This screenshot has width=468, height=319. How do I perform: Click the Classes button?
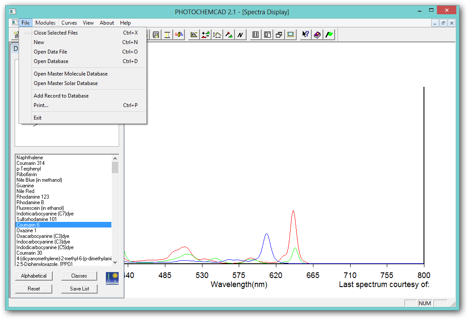[79, 276]
